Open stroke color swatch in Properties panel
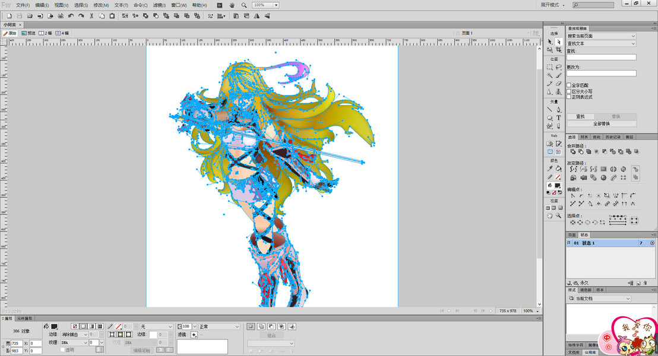 click(x=118, y=326)
